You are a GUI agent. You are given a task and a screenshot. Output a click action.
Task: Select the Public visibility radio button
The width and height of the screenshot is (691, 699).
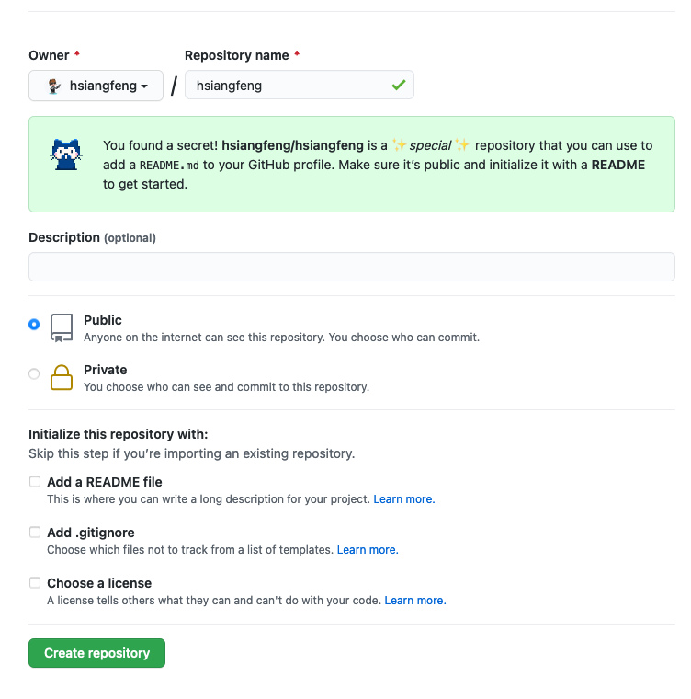click(34, 324)
